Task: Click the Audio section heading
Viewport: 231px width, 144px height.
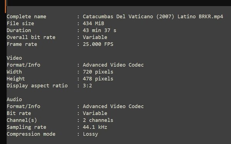Action: [x=14, y=99]
